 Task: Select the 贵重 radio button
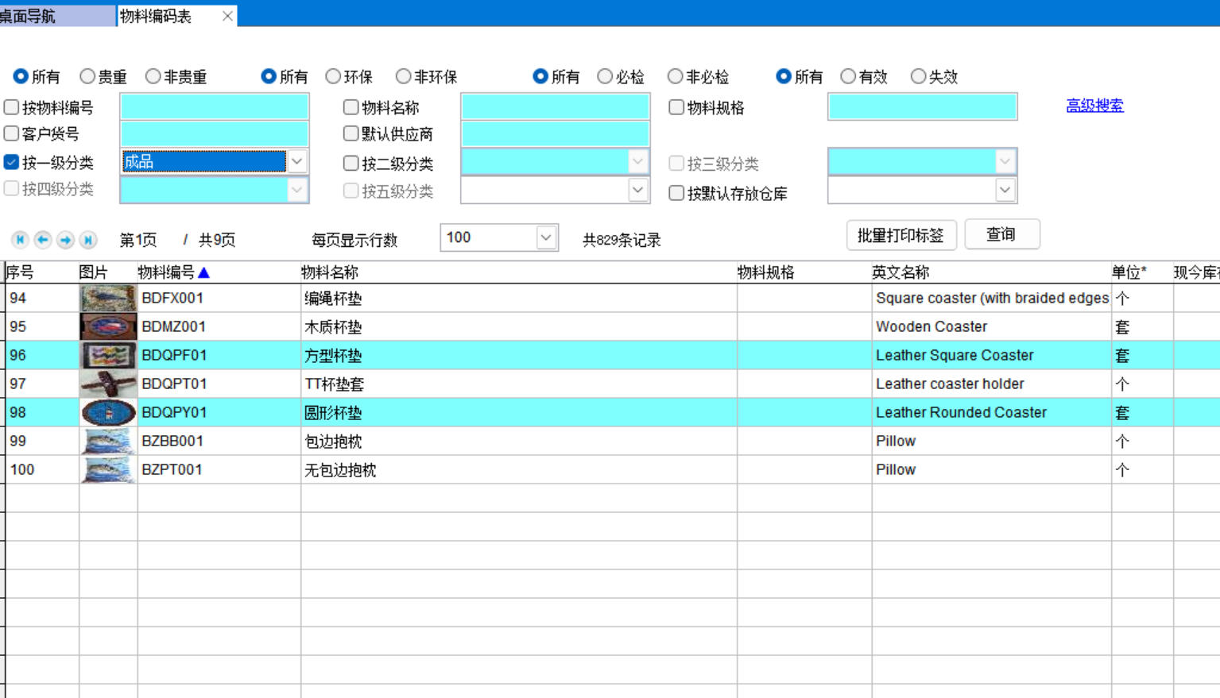point(87,76)
